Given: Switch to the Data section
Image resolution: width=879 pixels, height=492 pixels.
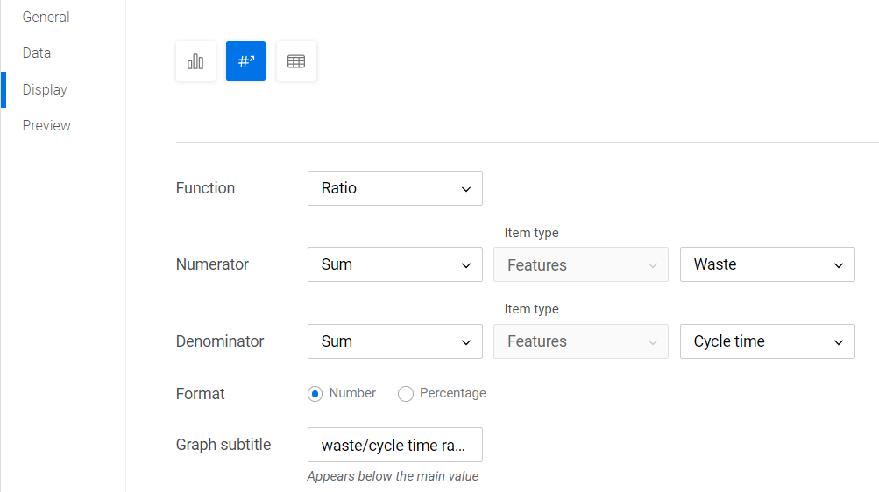Looking at the screenshot, I should pos(37,53).
